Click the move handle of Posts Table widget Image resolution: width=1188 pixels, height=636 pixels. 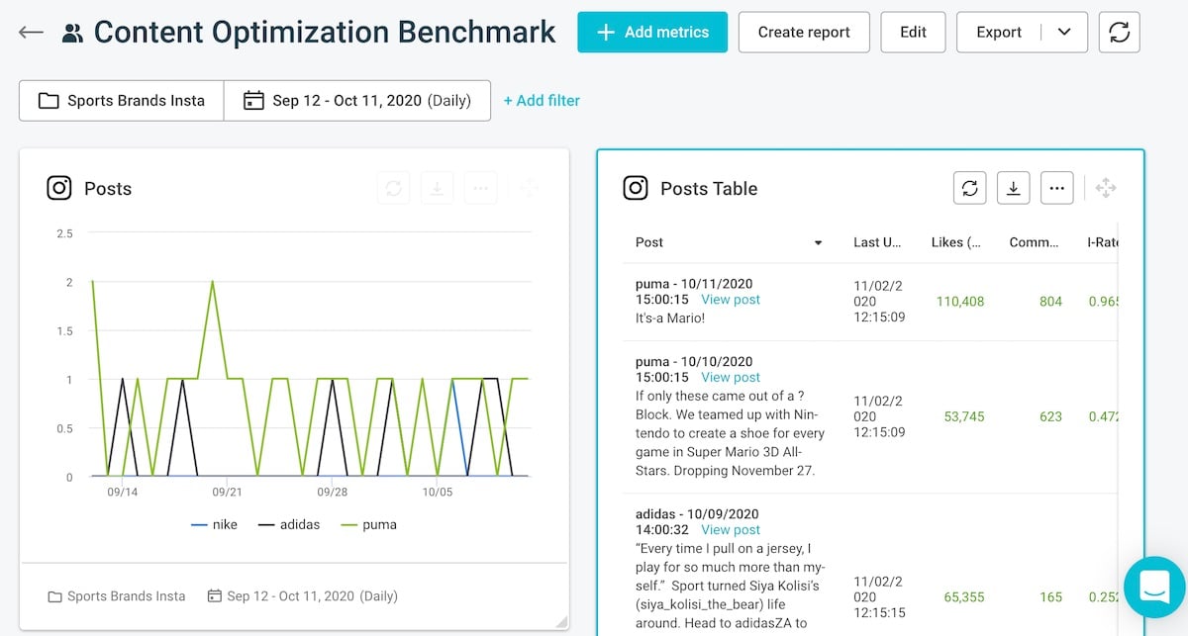[1106, 188]
